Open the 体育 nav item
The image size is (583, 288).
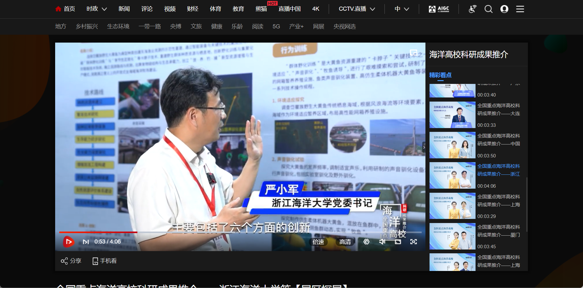[216, 9]
